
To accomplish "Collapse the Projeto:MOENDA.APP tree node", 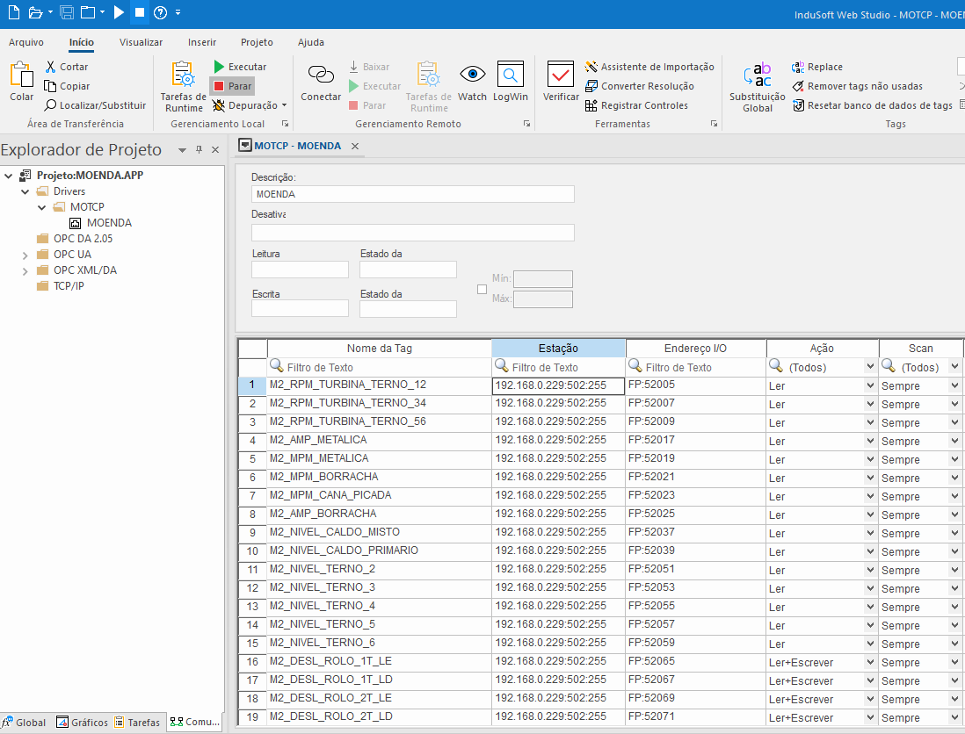I will pos(9,176).
